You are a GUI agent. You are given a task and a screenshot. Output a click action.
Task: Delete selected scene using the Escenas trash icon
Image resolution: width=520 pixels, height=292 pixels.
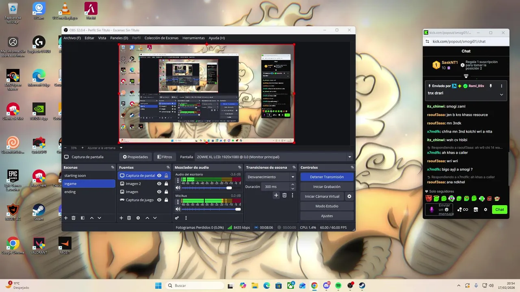(74, 218)
